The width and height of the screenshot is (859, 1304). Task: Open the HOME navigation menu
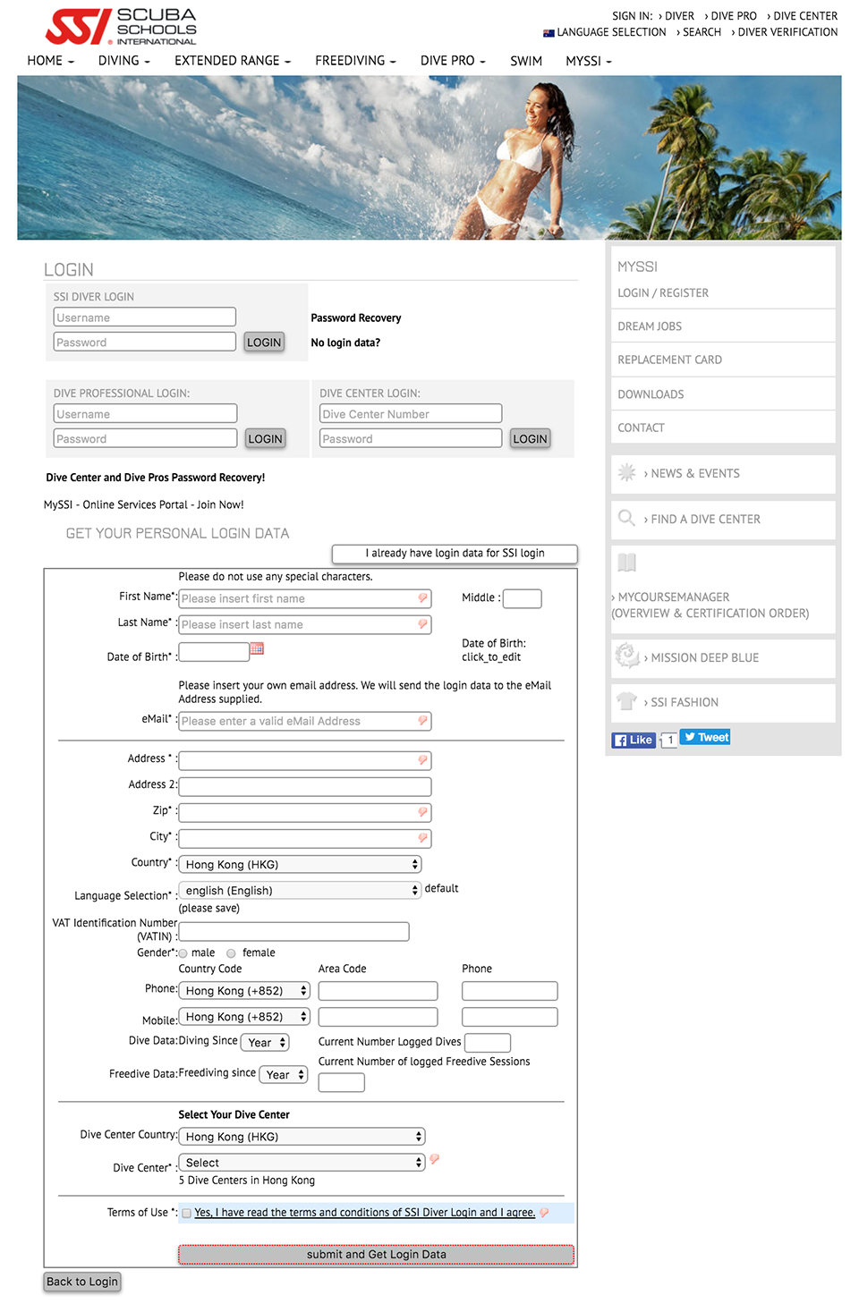(50, 61)
